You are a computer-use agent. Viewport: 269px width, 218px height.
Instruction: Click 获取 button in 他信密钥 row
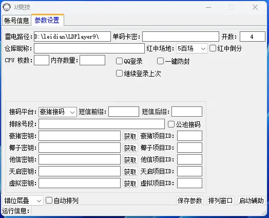(130, 160)
